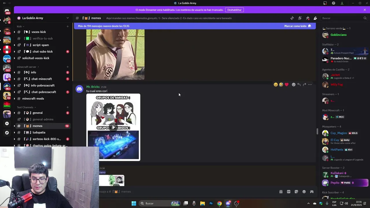The image size is (370, 208).
Task: Show hidden system tray icons chevron
Action: pos(308,203)
